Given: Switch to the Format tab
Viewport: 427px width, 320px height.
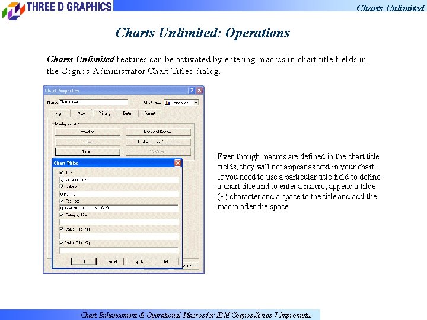Looking at the screenshot, I should coord(150,113).
